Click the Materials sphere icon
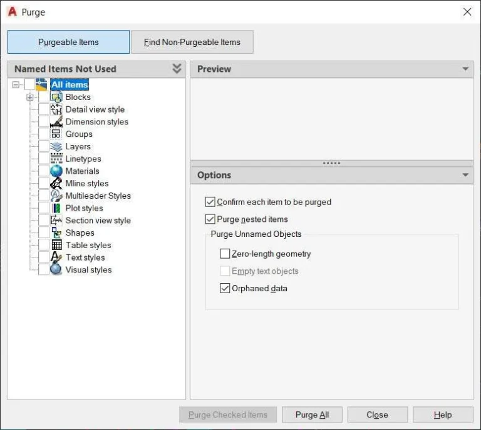This screenshot has height=430, width=481. pos(56,171)
